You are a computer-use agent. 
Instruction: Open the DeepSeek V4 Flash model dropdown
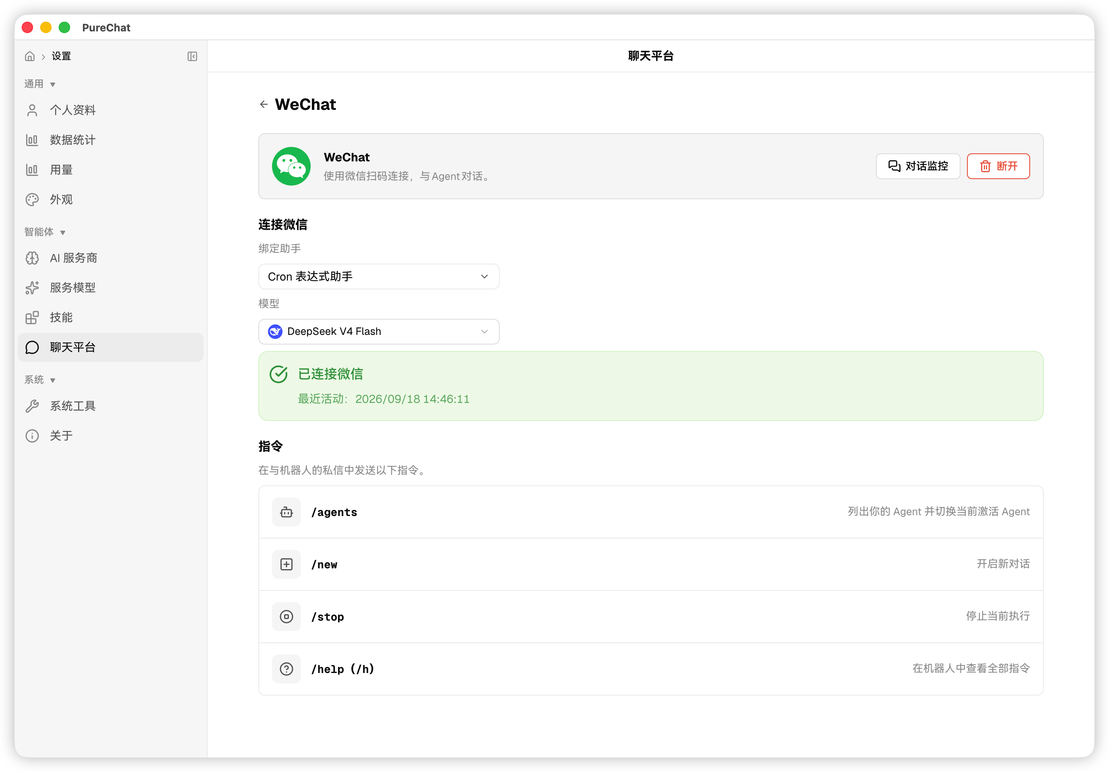[x=379, y=331]
